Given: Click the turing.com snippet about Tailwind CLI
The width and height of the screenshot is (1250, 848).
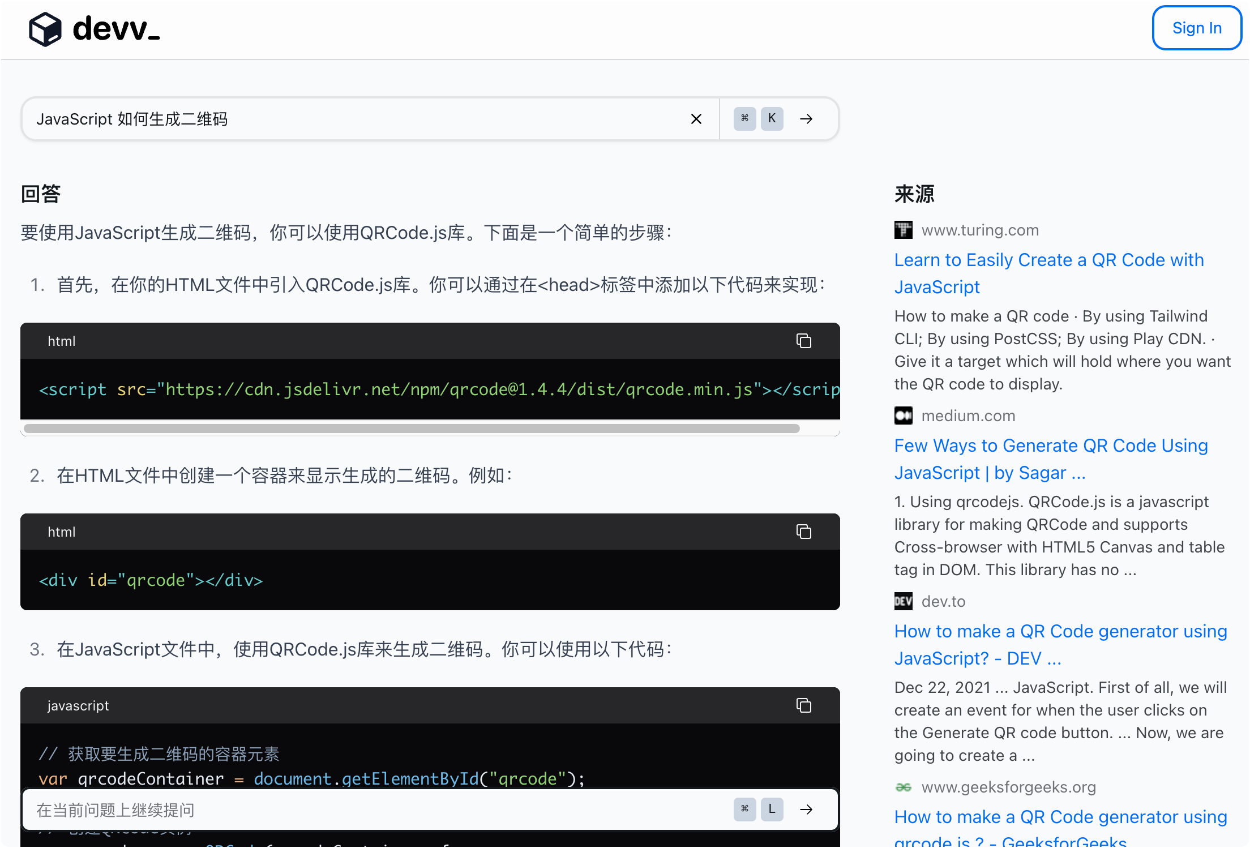Looking at the screenshot, I should [x=1063, y=350].
